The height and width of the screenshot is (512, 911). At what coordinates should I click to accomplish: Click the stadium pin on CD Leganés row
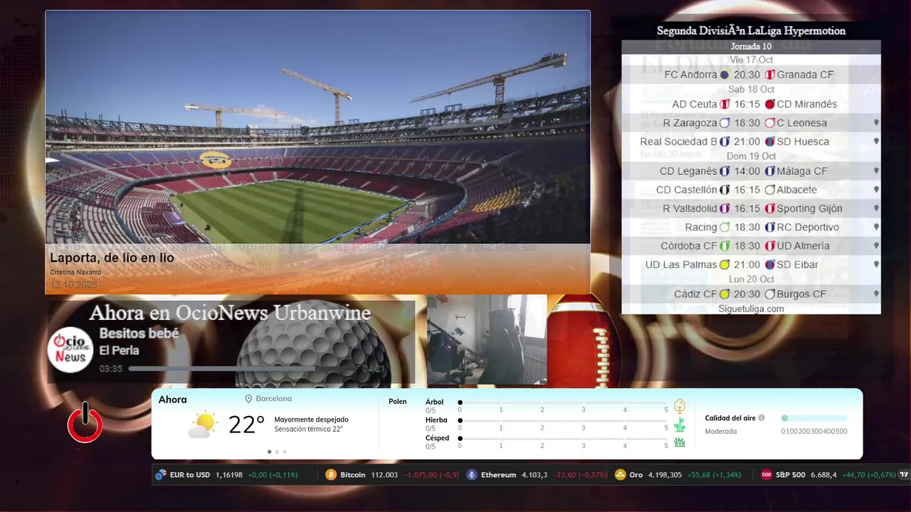tap(876, 171)
